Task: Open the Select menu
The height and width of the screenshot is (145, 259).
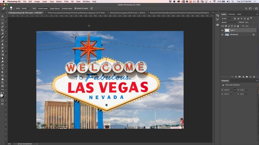Action: (59, 1)
